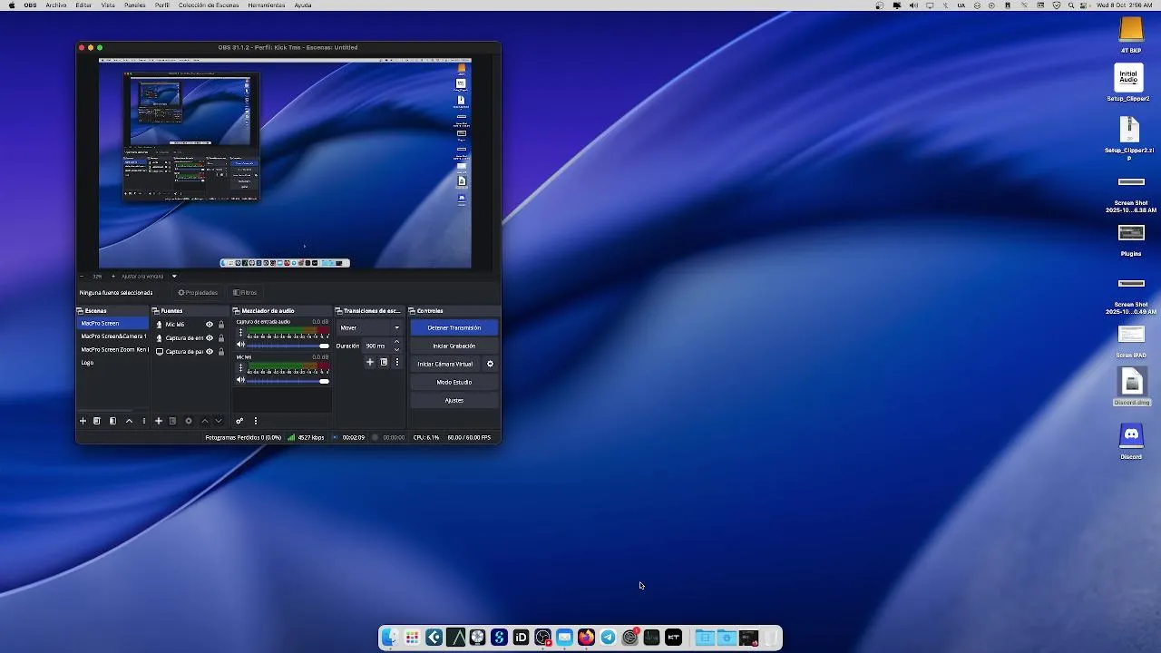
Task: Open Finder from the Dock
Action: click(390, 638)
